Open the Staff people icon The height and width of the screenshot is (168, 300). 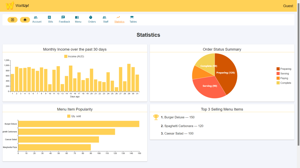point(105,17)
